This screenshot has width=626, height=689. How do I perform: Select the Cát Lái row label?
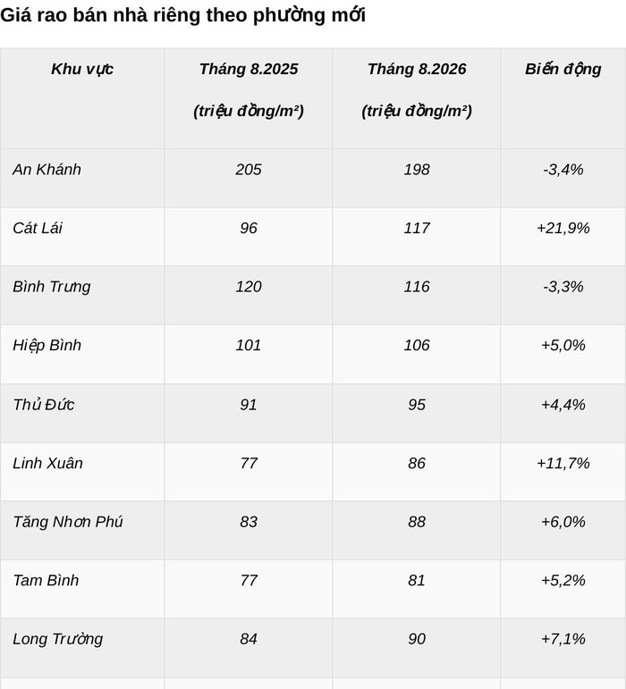(x=38, y=228)
